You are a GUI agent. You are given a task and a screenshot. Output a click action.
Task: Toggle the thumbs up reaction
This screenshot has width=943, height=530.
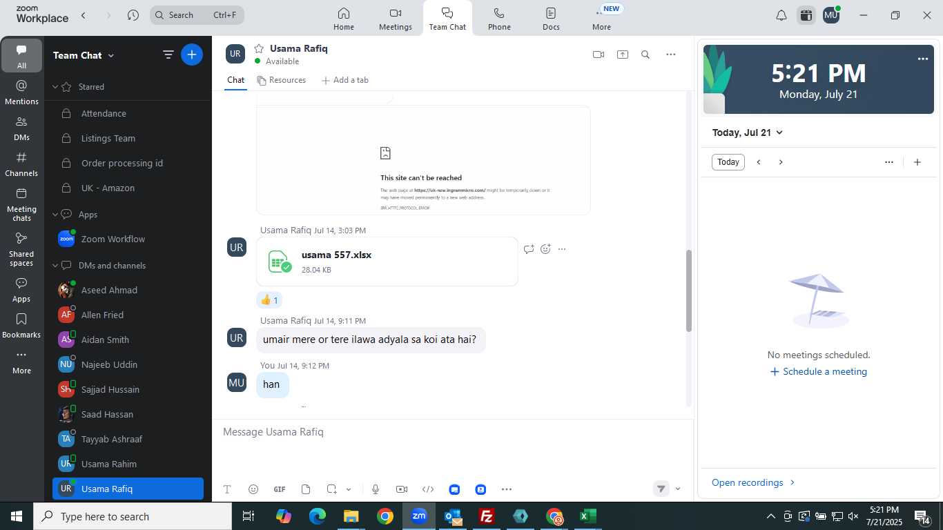pyautogui.click(x=269, y=300)
